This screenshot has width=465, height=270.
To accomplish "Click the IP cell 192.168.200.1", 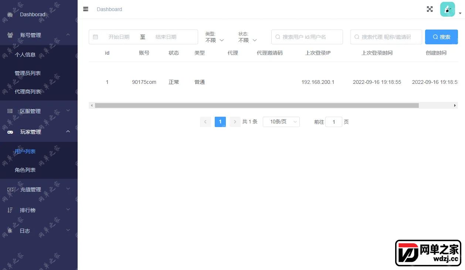I will (318, 82).
